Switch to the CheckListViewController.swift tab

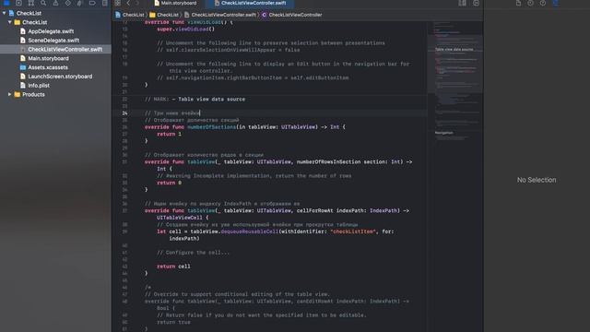[x=250, y=3]
